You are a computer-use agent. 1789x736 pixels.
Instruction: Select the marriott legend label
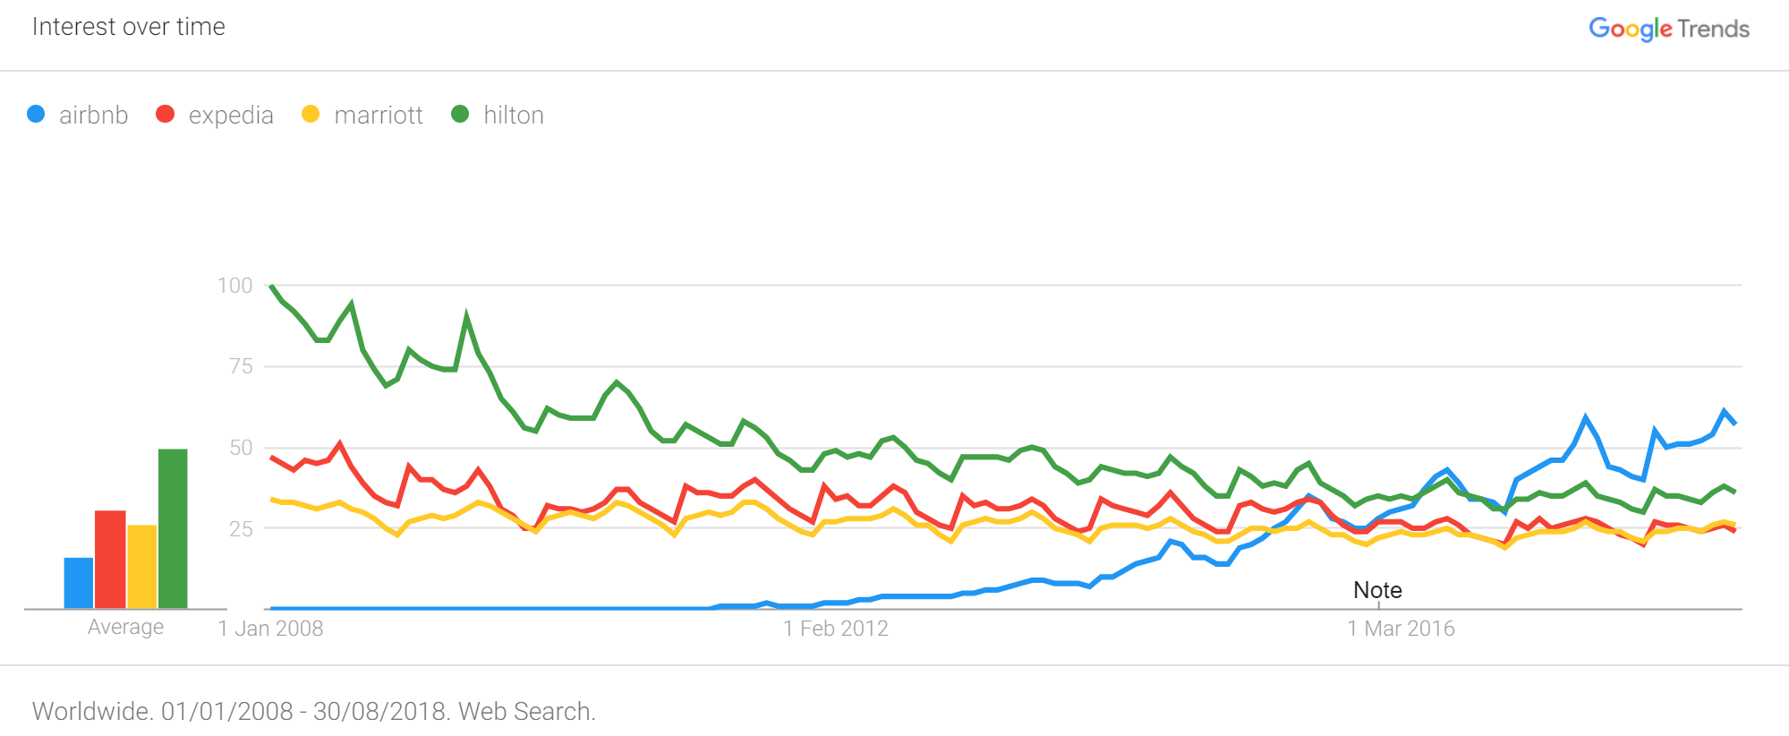coord(378,116)
